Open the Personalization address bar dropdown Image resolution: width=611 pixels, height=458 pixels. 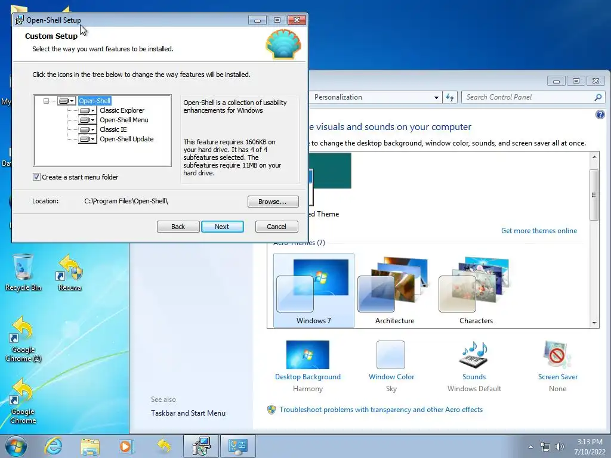(x=436, y=97)
